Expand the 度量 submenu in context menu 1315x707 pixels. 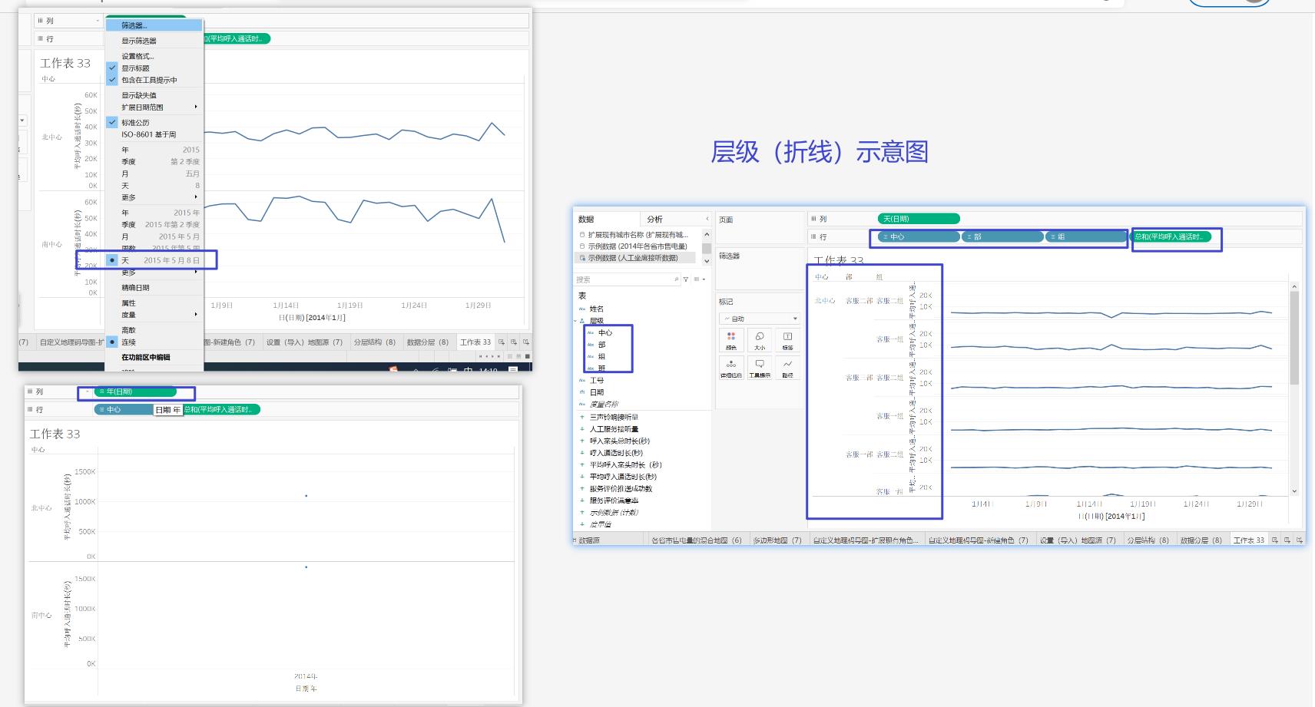pos(154,315)
